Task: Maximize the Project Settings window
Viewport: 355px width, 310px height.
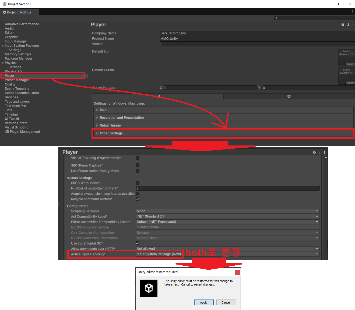Action: point(337,4)
